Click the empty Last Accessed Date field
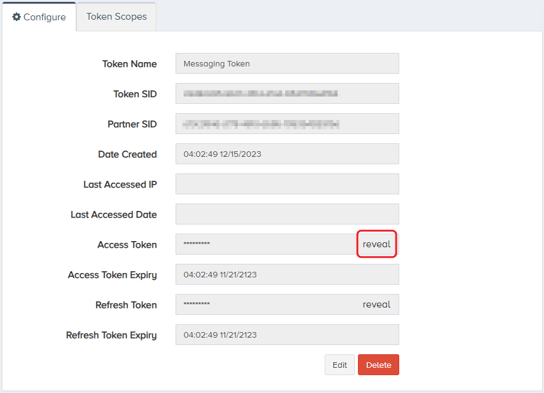 287,214
